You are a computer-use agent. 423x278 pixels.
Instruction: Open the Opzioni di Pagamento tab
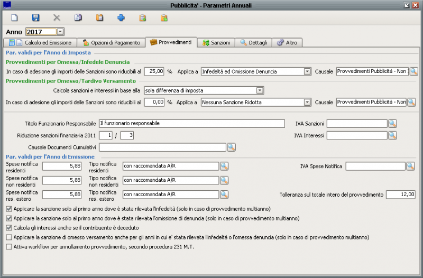111,42
